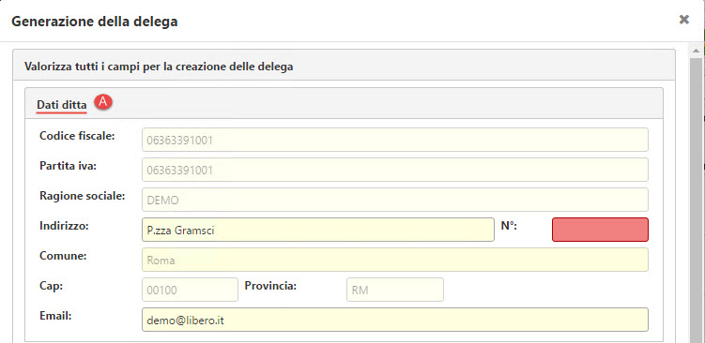
Task: Click the Comune field containing Roma
Action: coord(395,260)
